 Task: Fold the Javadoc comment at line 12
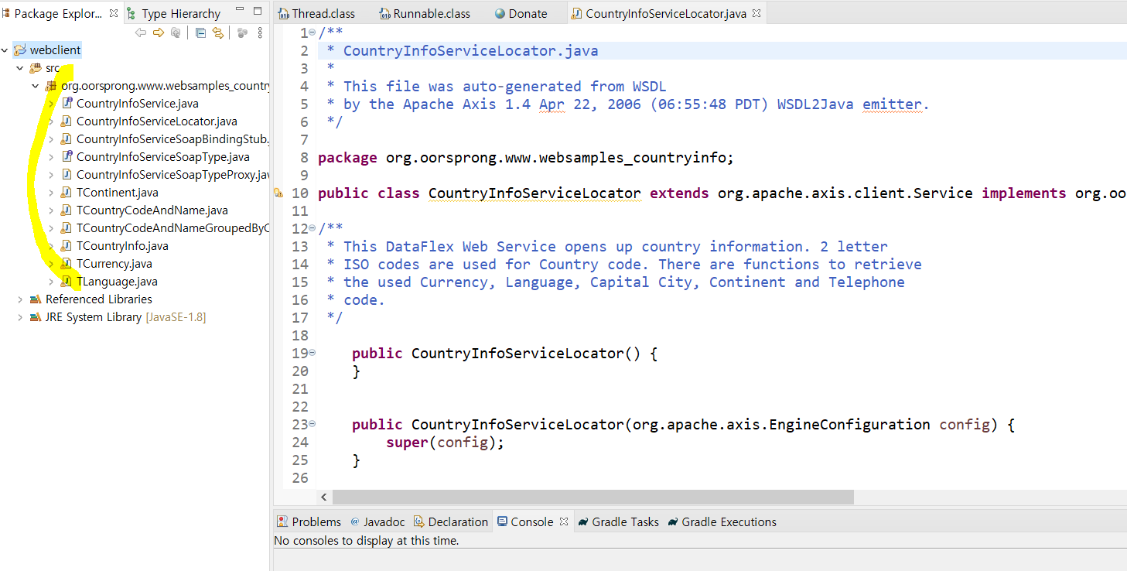pos(312,228)
